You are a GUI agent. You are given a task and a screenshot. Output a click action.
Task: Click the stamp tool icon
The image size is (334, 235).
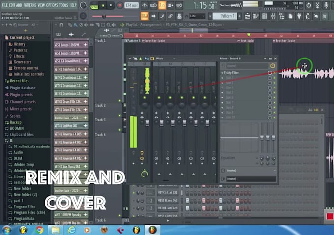tap(179, 16)
